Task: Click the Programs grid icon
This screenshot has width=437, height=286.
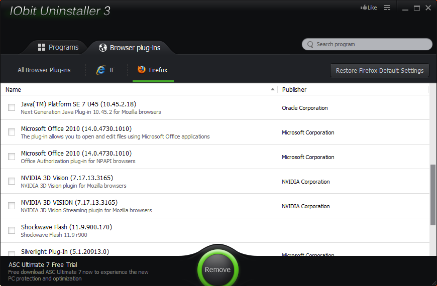Action: click(42, 47)
